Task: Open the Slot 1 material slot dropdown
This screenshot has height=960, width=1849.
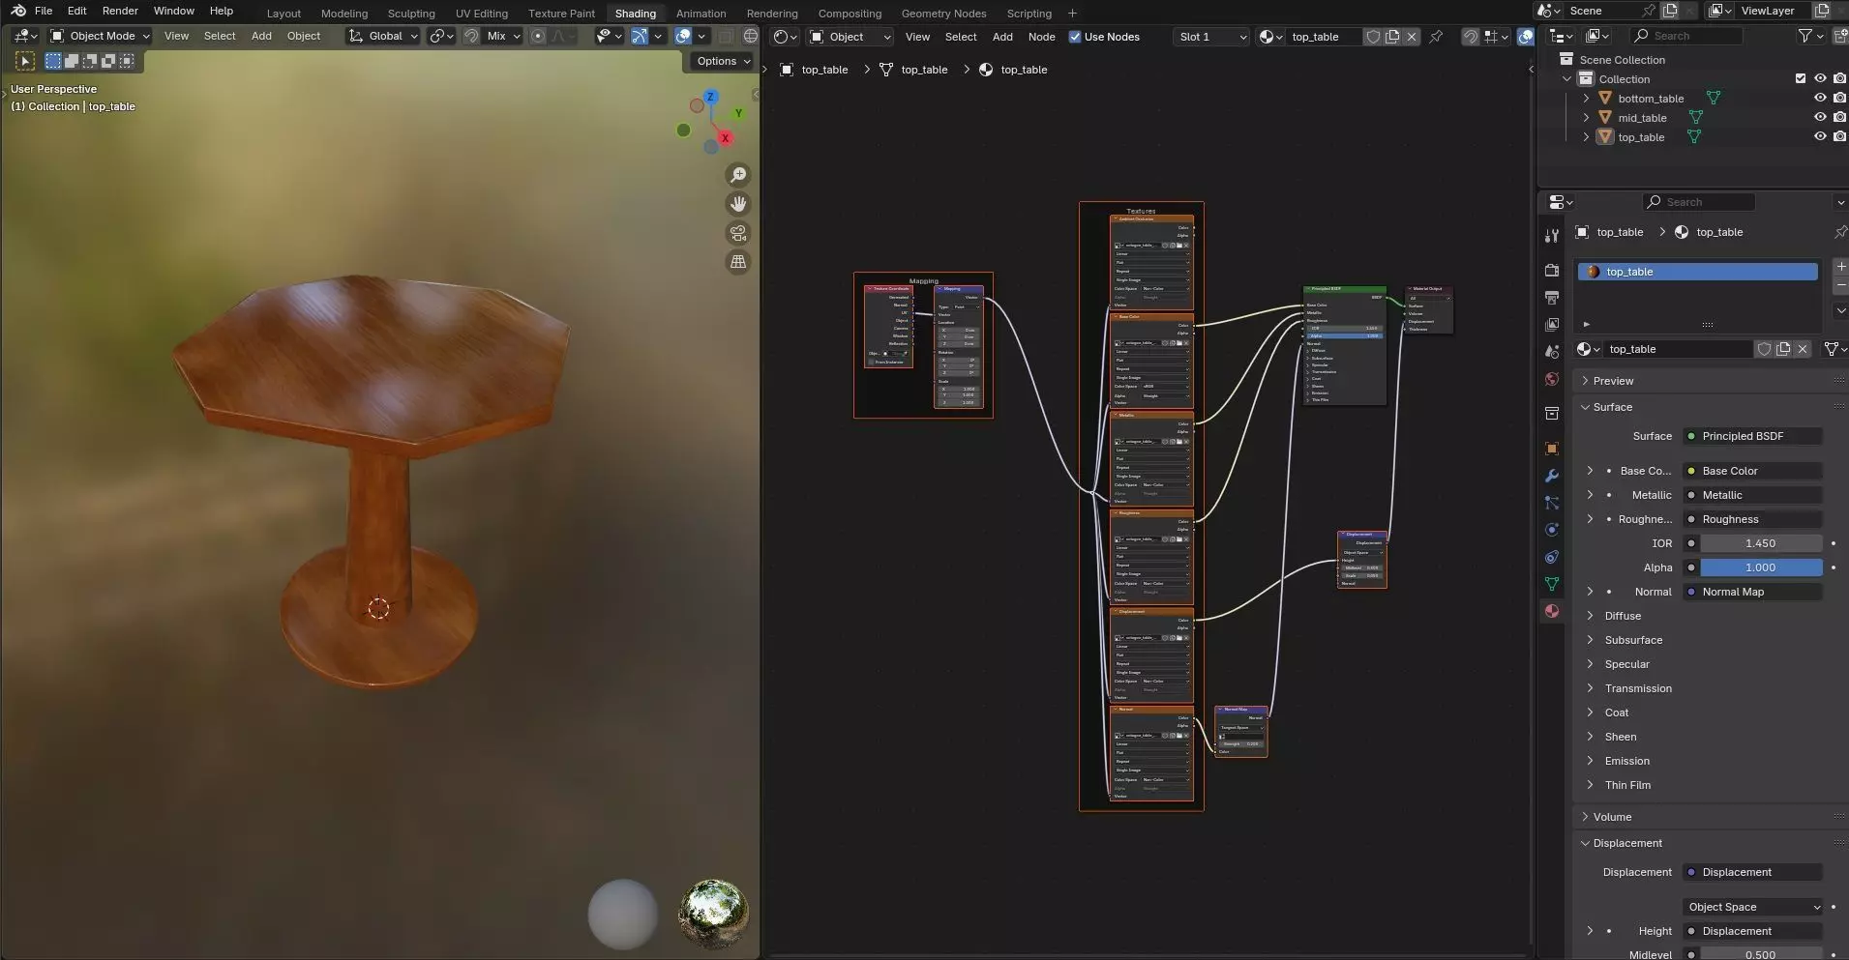Action: (1211, 37)
